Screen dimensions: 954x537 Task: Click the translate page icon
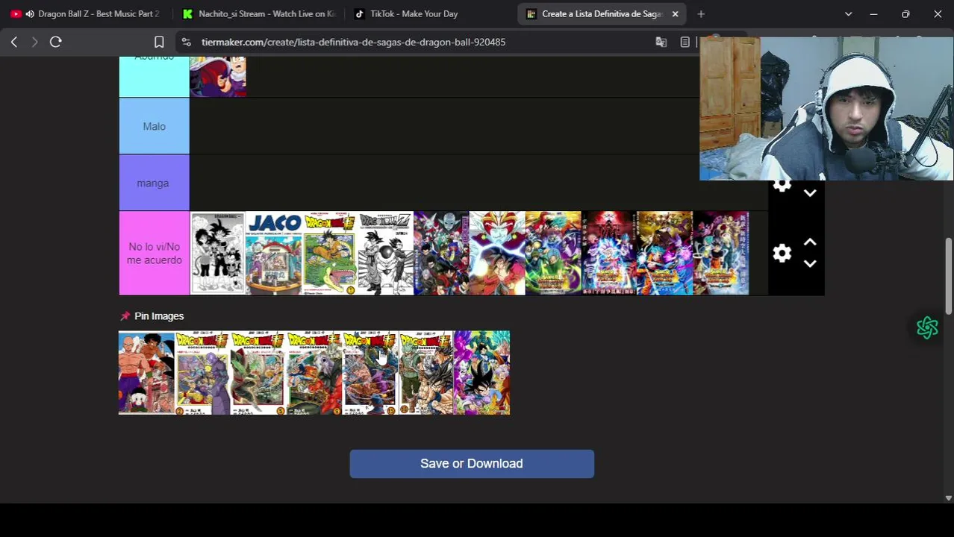(661, 43)
